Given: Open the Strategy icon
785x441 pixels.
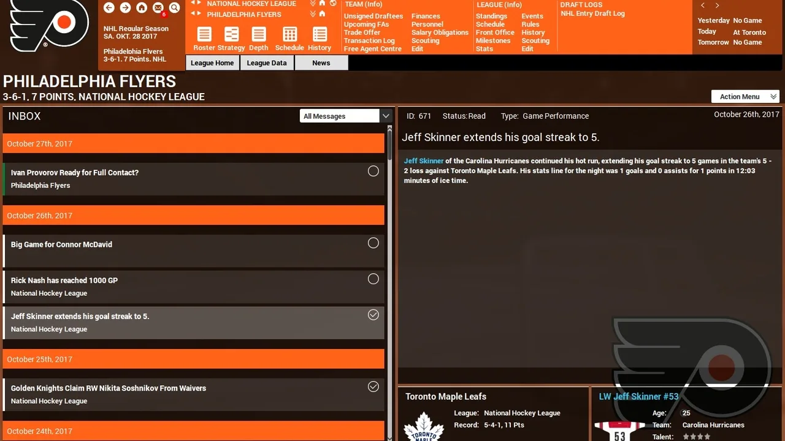Looking at the screenshot, I should 231,39.
